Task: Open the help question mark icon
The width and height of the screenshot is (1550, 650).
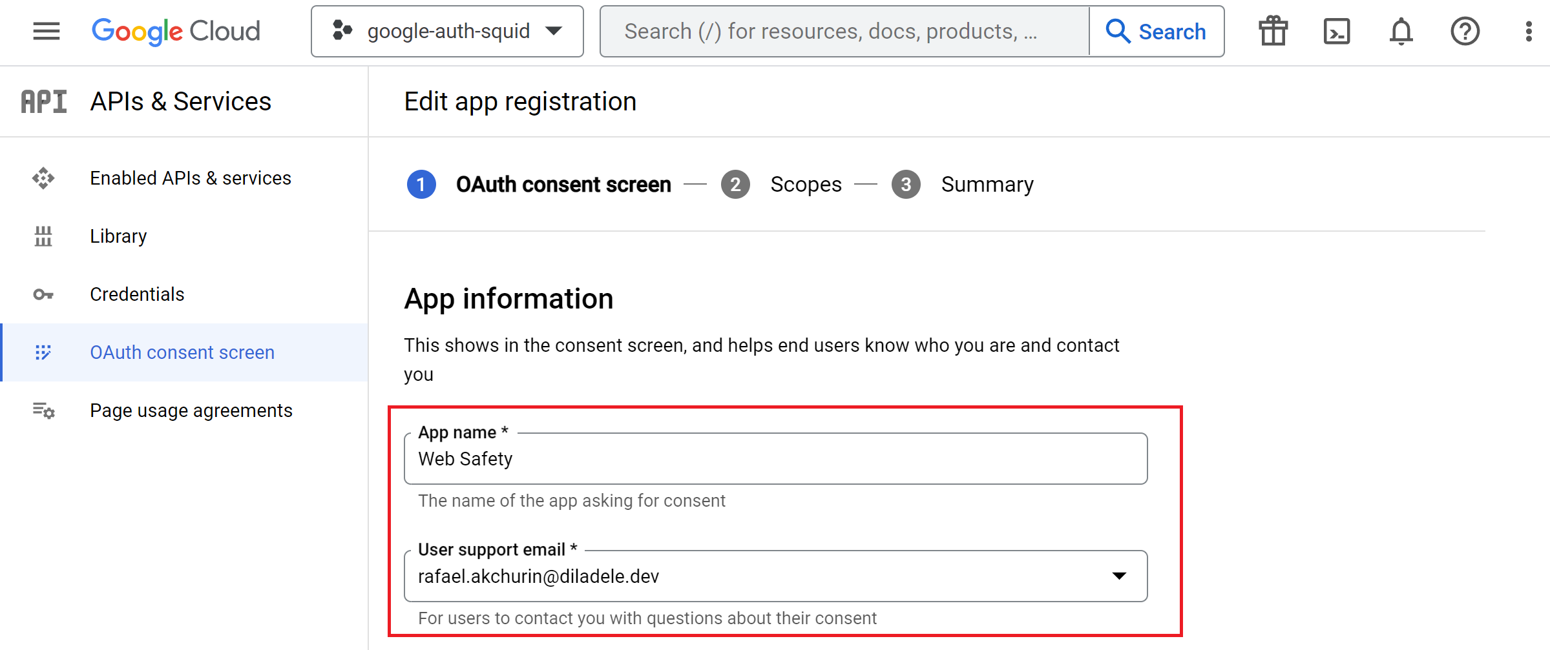Action: click(1465, 31)
